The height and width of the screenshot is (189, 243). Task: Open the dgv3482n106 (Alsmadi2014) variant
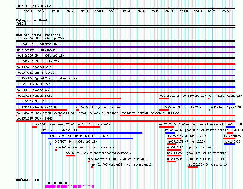pos(37,50)
